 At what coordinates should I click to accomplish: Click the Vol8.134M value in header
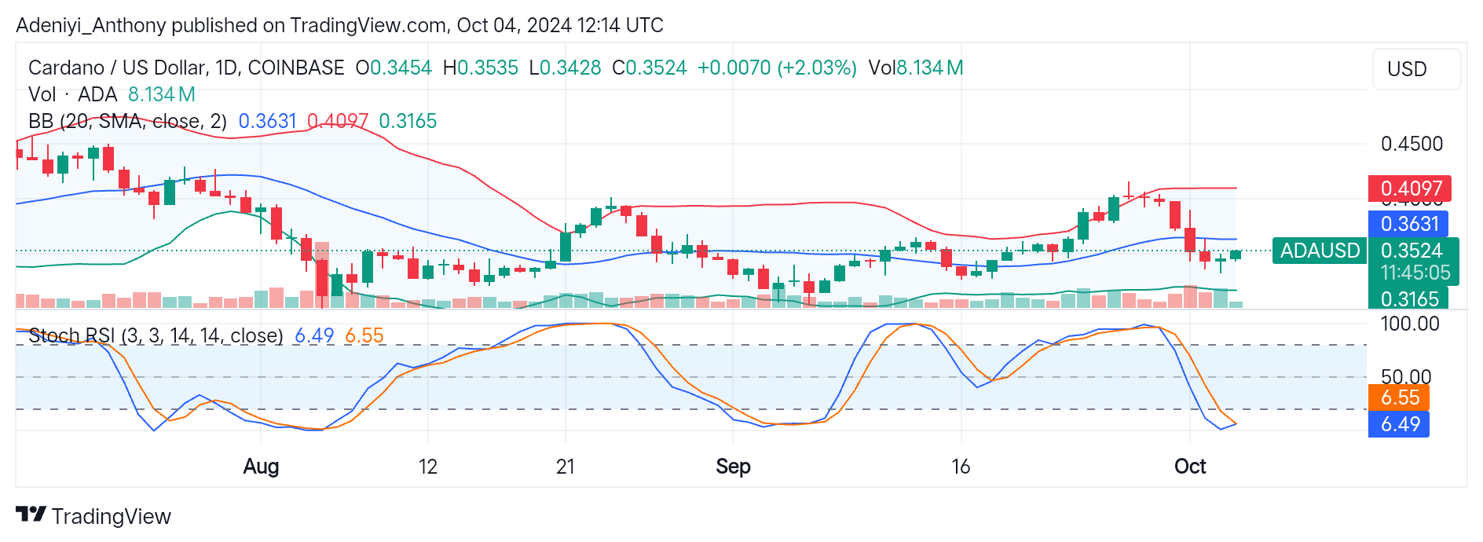916,68
